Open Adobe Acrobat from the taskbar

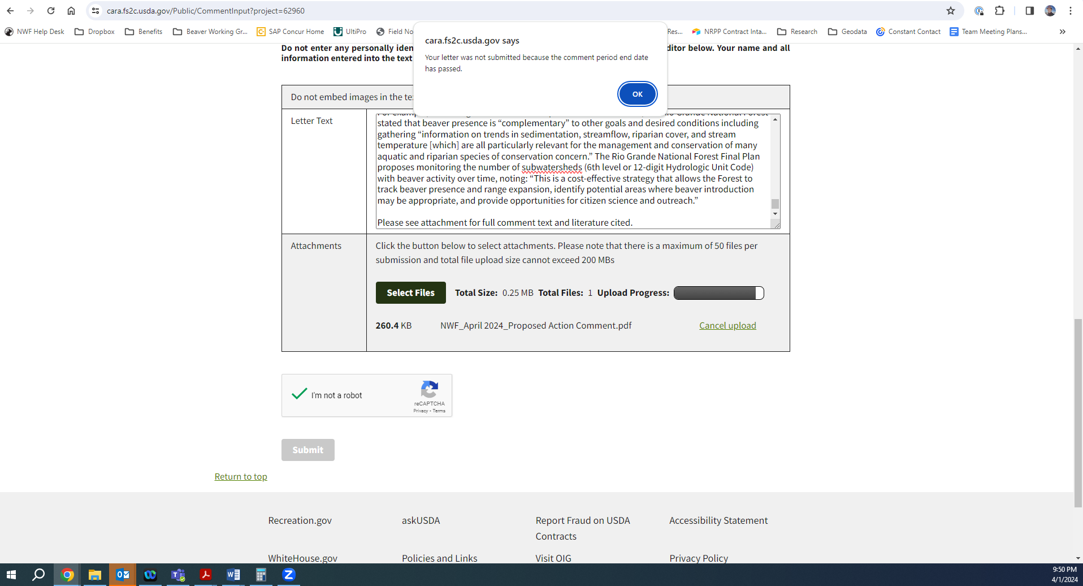click(x=206, y=575)
